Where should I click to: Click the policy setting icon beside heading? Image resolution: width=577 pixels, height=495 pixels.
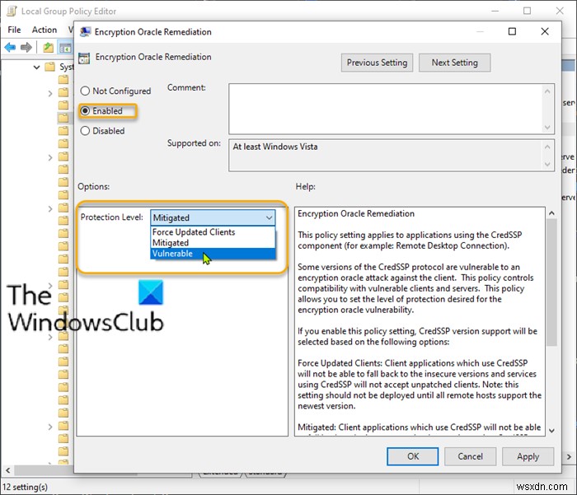pyautogui.click(x=84, y=58)
